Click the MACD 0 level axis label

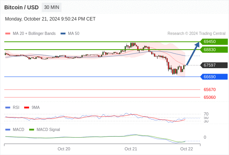[205, 137]
